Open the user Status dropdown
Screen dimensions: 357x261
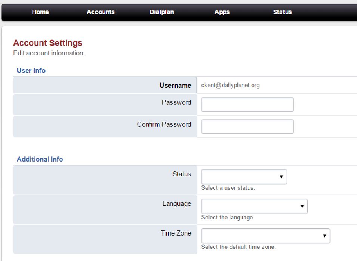(x=244, y=177)
